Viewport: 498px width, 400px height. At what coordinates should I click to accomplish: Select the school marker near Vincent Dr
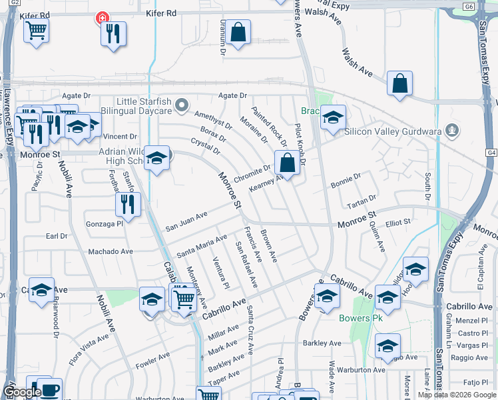77,130
